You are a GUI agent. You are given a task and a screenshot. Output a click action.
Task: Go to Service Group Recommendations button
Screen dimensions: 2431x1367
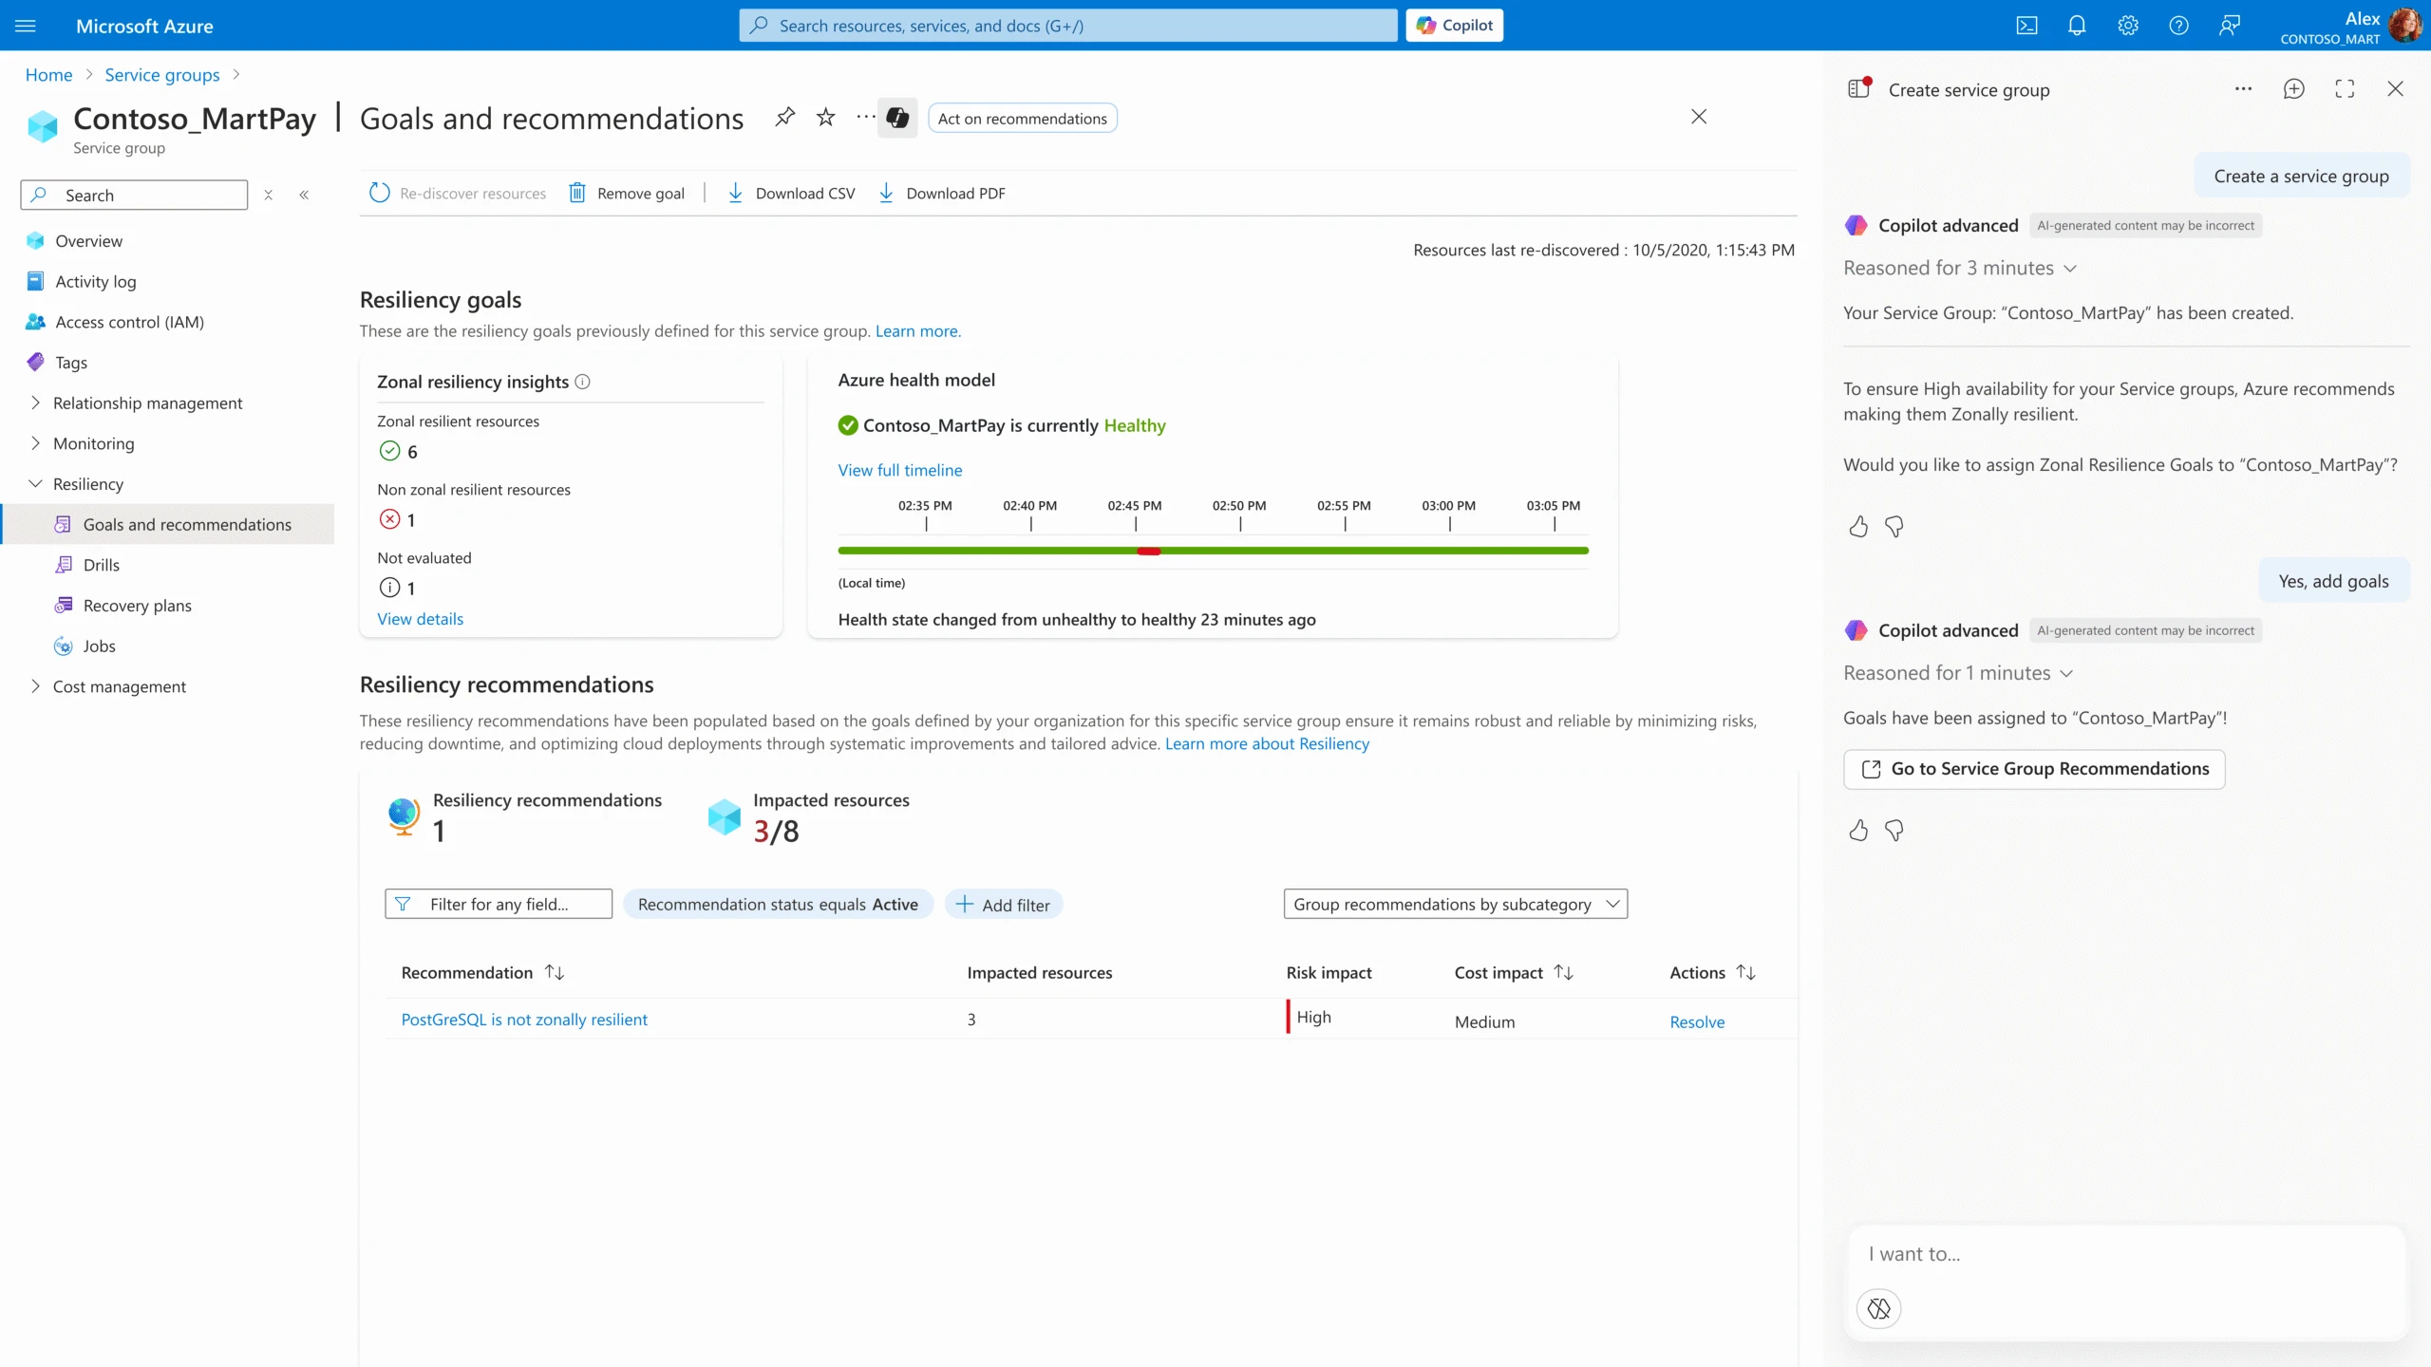point(2034,769)
